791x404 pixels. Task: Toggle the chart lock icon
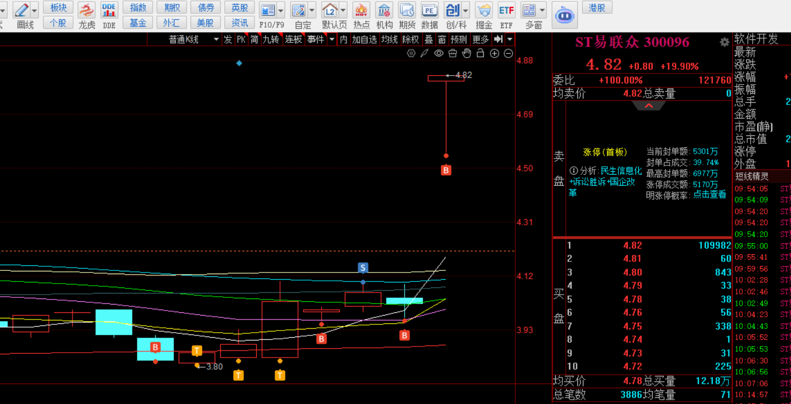(x=480, y=53)
